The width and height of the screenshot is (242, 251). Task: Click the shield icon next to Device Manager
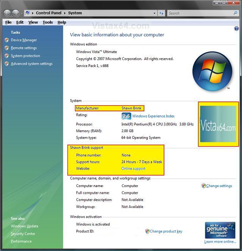click(x=7, y=40)
